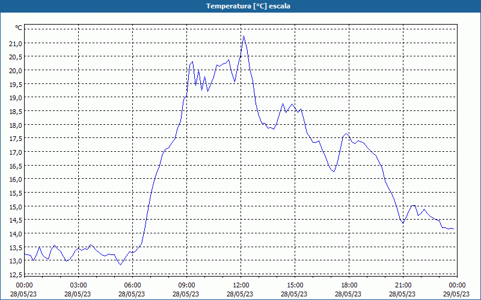Viewport: 481px width, 300px height.
Task: Click the 15,5 y-axis label
Action: [16, 193]
